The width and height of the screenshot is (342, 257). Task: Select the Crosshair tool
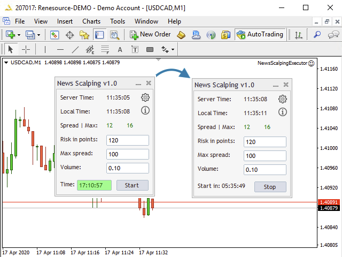tap(26, 49)
